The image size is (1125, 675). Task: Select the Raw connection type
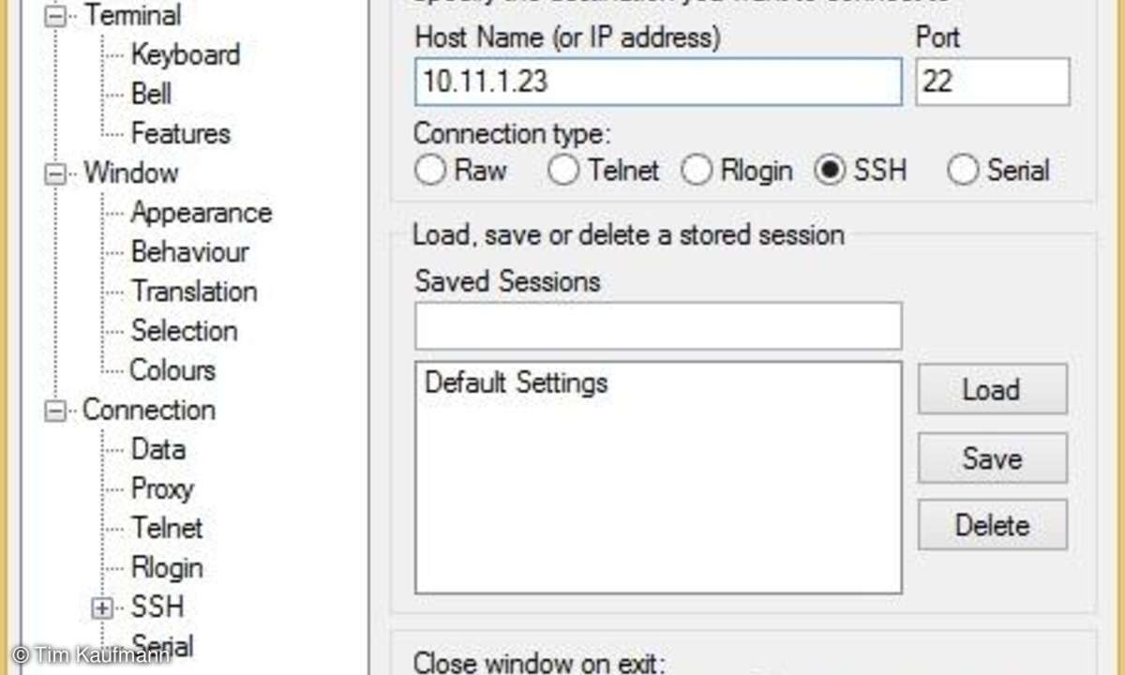(x=430, y=171)
